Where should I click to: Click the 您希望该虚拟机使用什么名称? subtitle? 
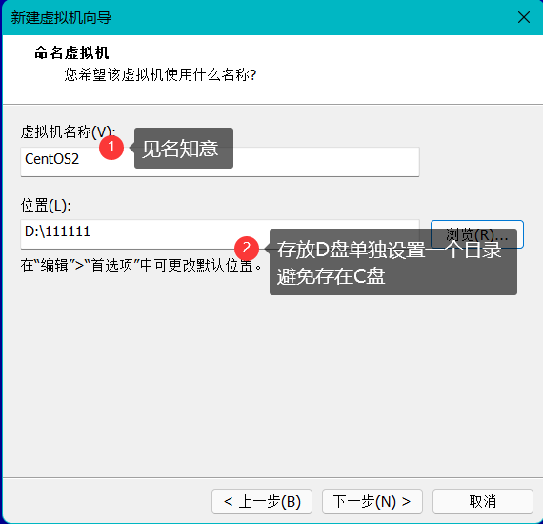click(160, 74)
